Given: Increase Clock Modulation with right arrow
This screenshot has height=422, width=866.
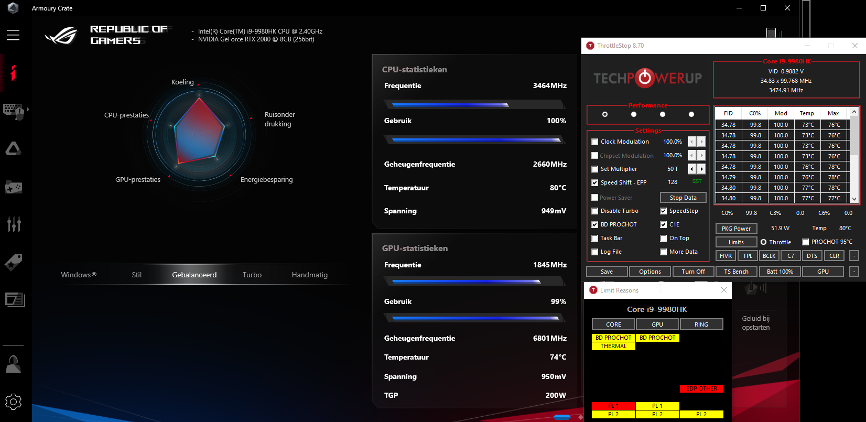Looking at the screenshot, I should (x=701, y=142).
